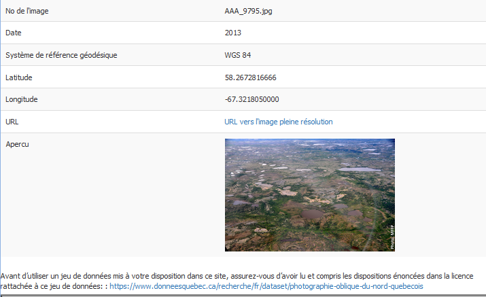Click the aerial photo preview thumbnail
The image size is (486, 297).
pos(310,195)
